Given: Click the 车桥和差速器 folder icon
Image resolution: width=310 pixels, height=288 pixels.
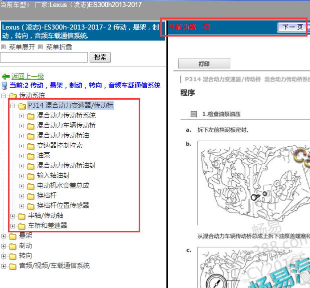Looking at the screenshot, I should coord(22,226).
